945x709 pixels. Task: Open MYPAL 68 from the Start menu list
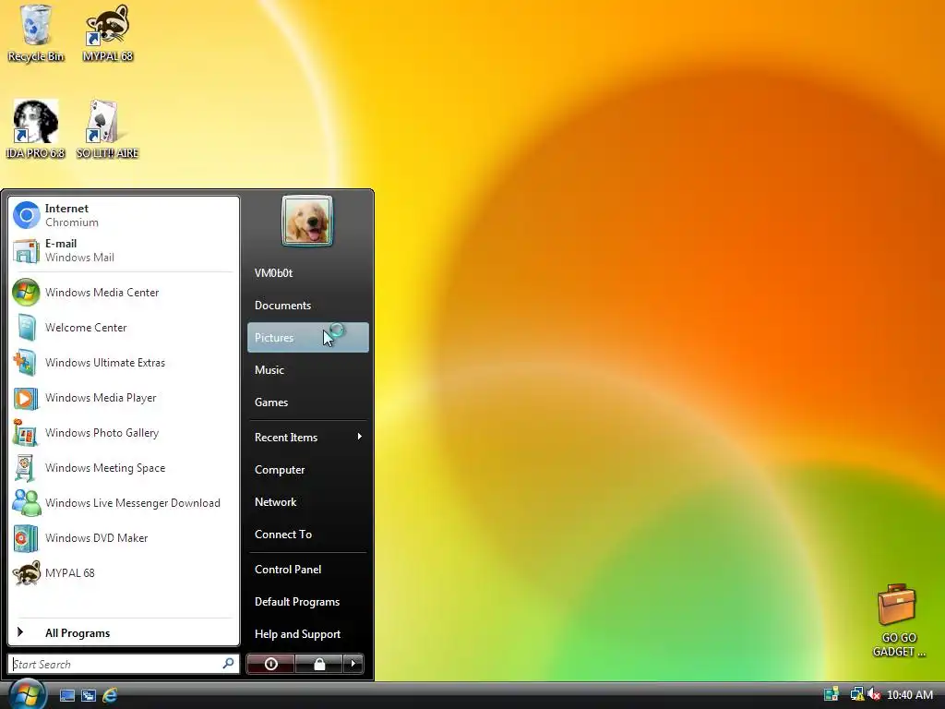pyautogui.click(x=124, y=572)
